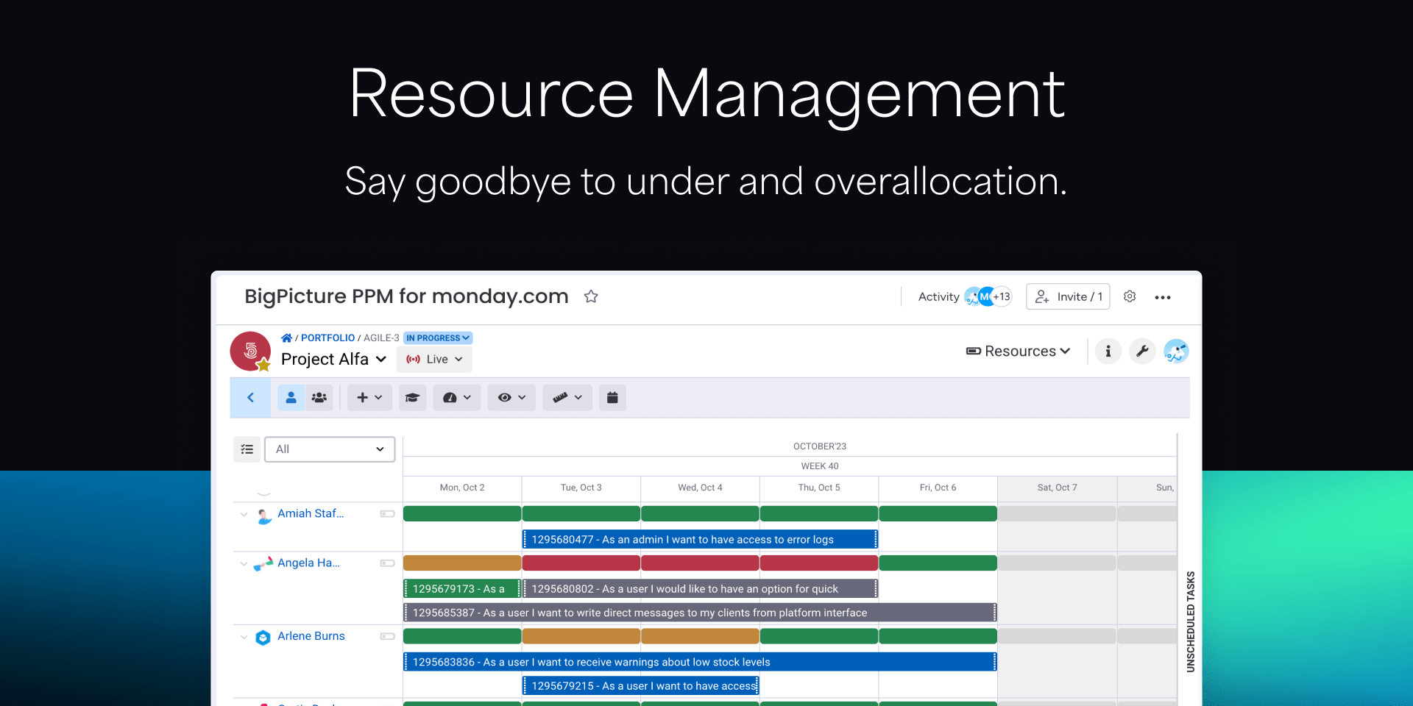Click Fri, Oct 6 column header

point(938,488)
